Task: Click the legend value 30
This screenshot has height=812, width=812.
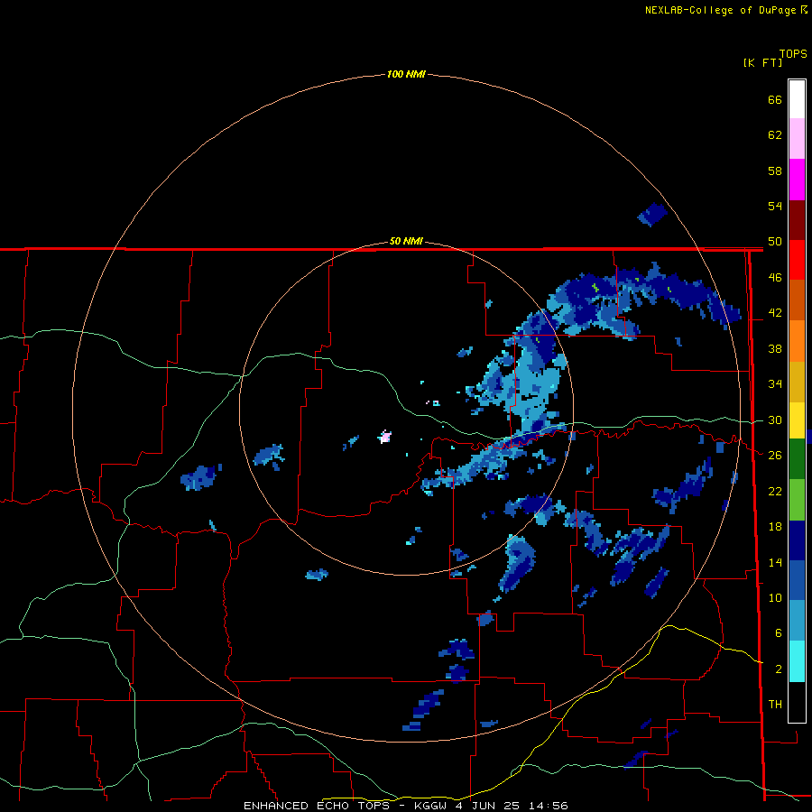Action: [x=775, y=420]
